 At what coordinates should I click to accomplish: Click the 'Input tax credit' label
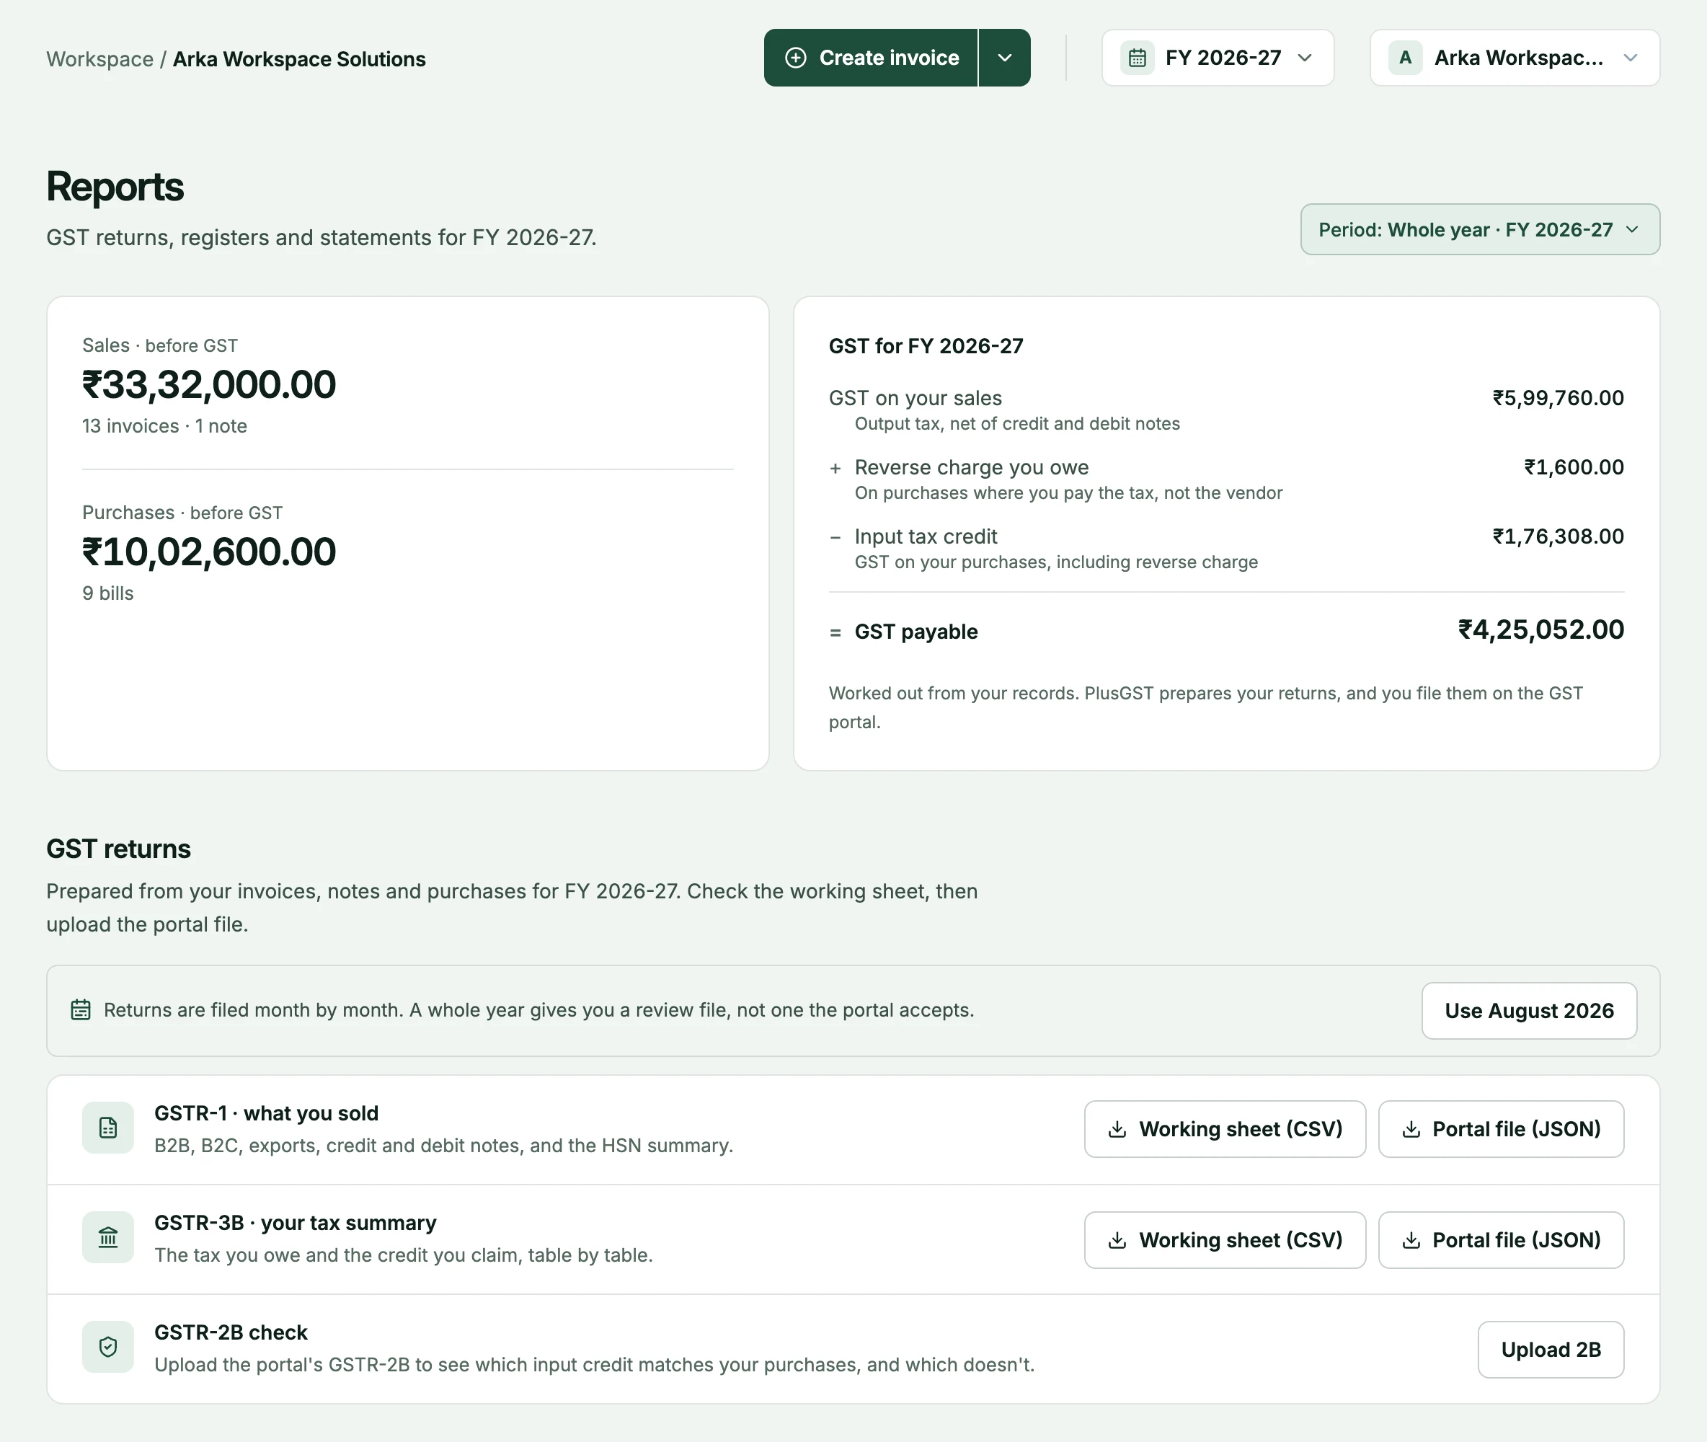pos(926,537)
